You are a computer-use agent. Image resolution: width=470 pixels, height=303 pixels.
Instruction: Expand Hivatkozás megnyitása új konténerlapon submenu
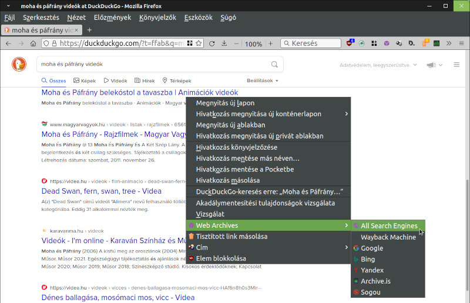click(268, 114)
